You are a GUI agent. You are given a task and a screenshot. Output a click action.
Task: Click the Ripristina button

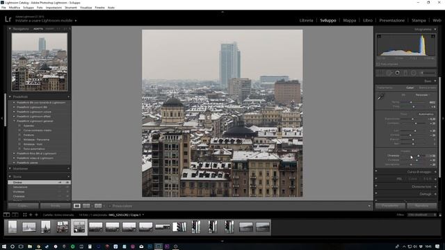point(422,206)
